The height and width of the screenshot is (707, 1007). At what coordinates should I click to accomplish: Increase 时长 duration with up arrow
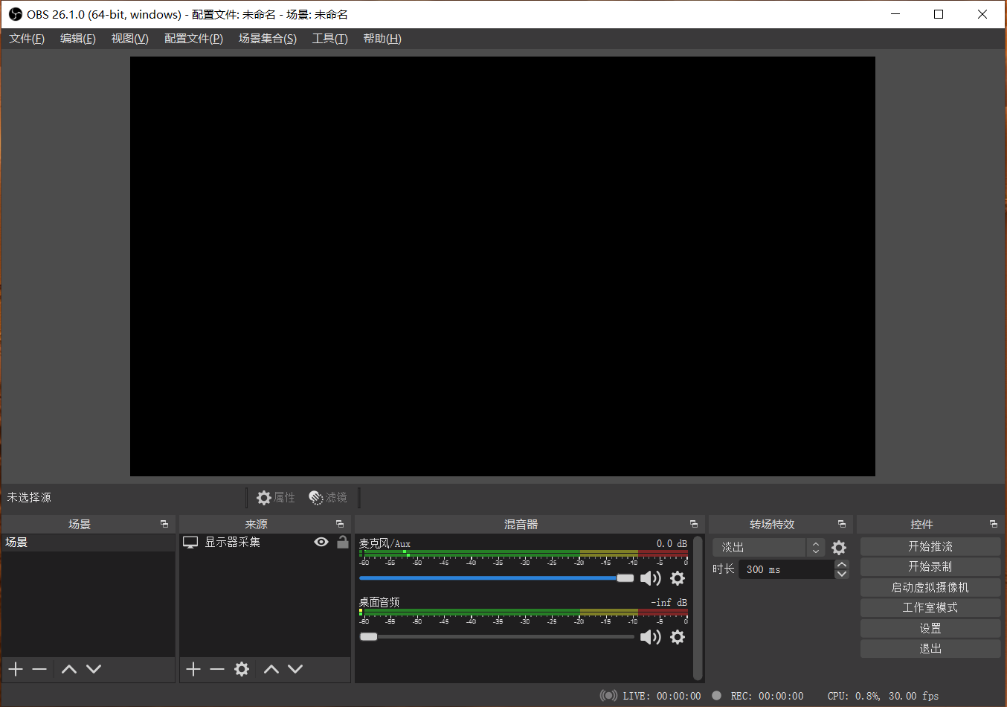pos(842,565)
